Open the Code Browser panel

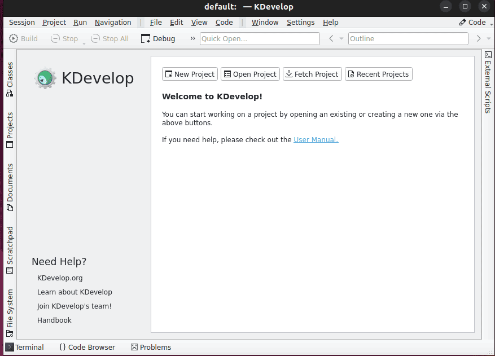click(87, 347)
